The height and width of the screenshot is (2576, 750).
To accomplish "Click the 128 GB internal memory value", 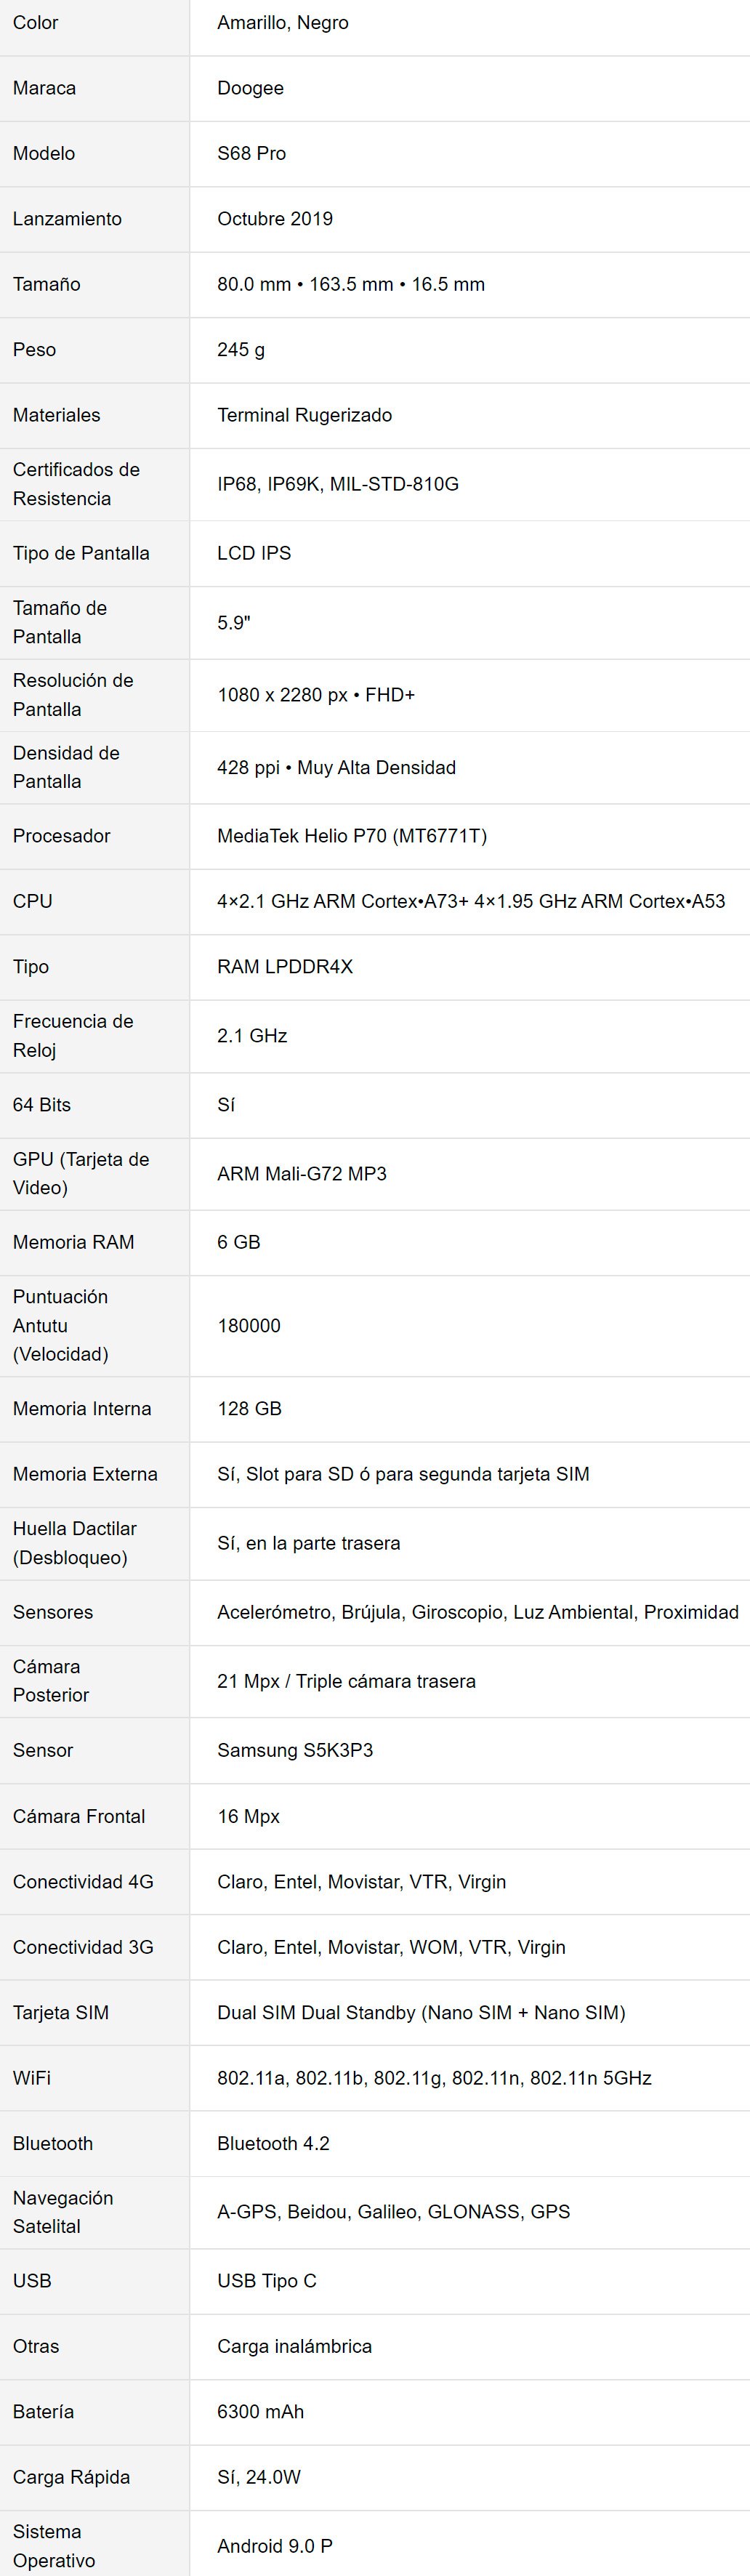I will [x=250, y=1409].
